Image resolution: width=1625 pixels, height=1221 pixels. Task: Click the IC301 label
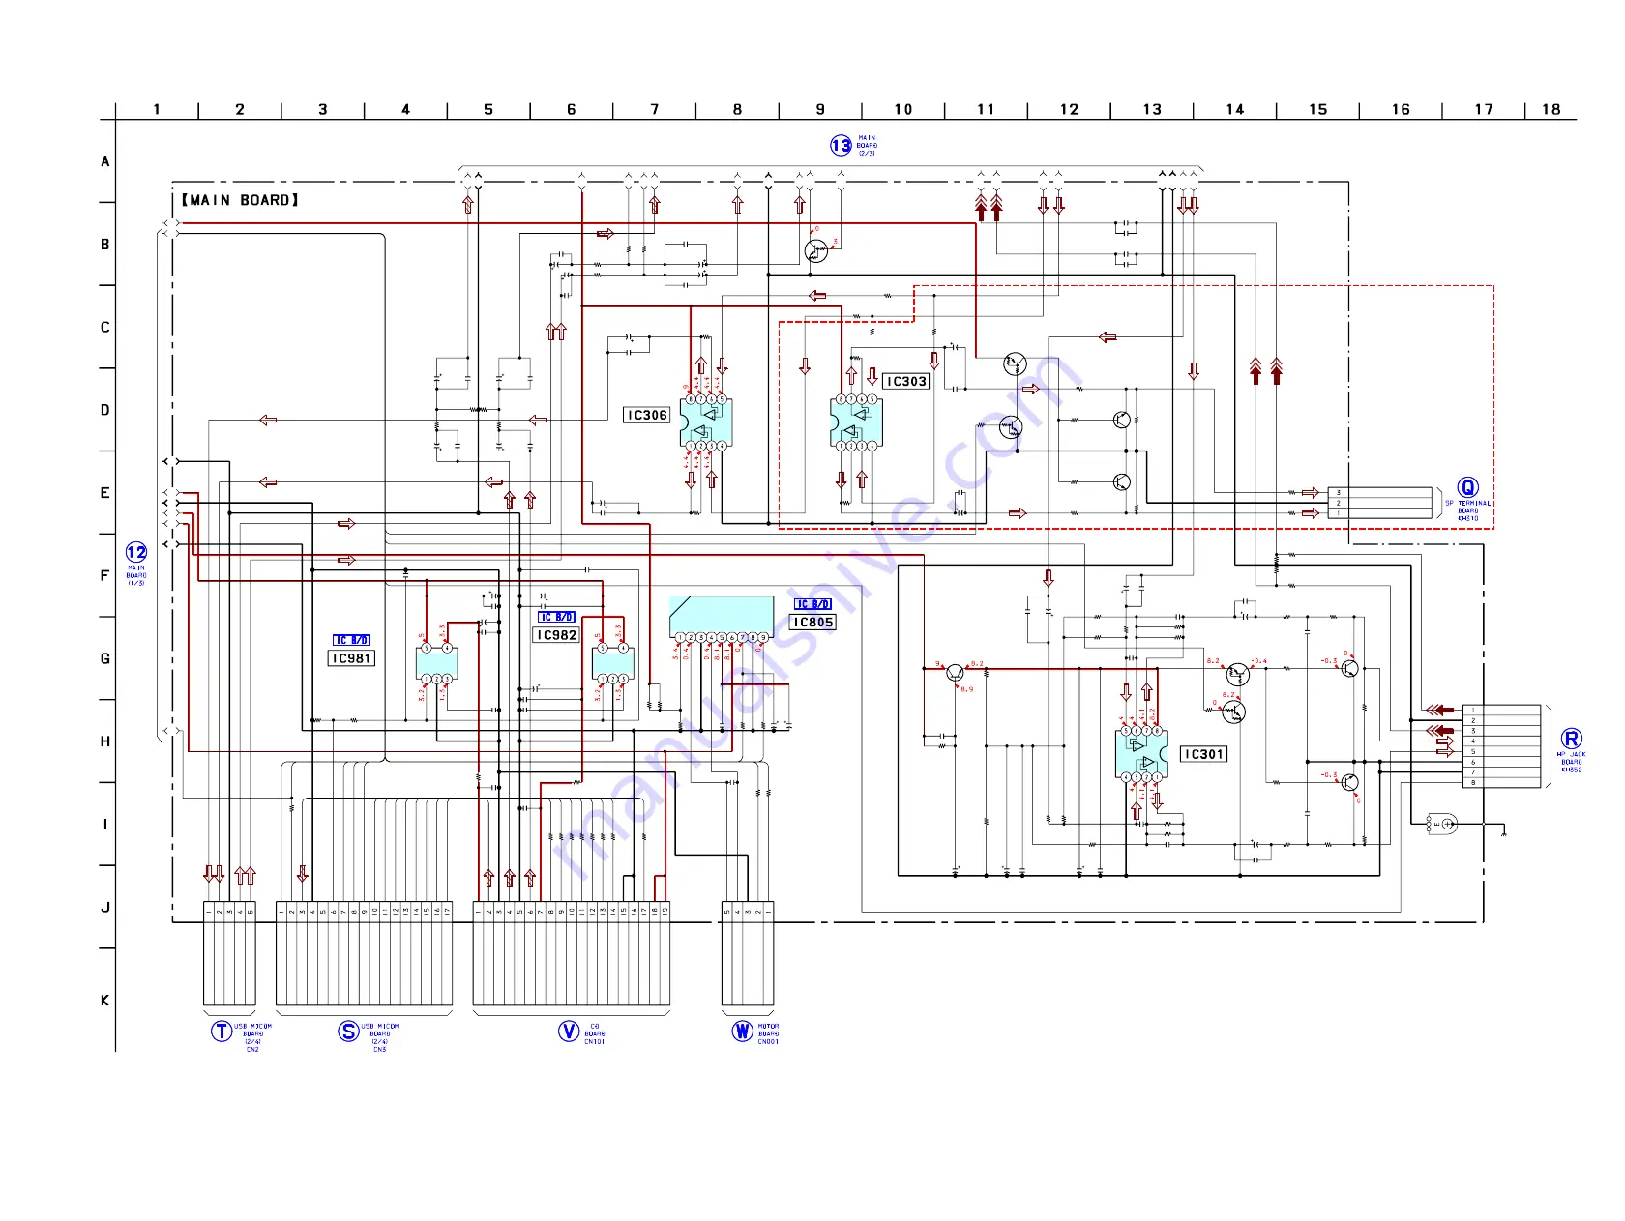1204,754
